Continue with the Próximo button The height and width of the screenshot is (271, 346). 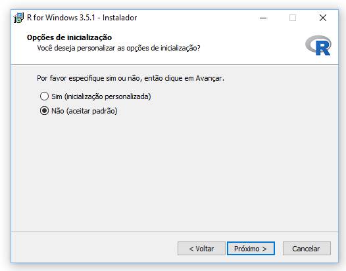point(251,249)
